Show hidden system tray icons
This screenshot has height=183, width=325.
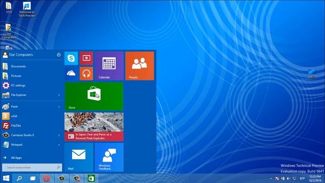271,178
